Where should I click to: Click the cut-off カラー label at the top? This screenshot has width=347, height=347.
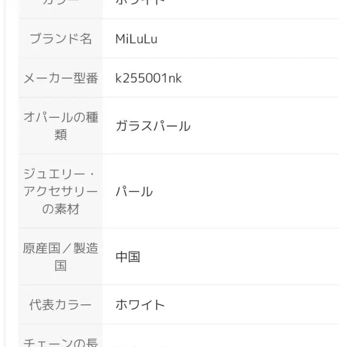(x=61, y=2)
